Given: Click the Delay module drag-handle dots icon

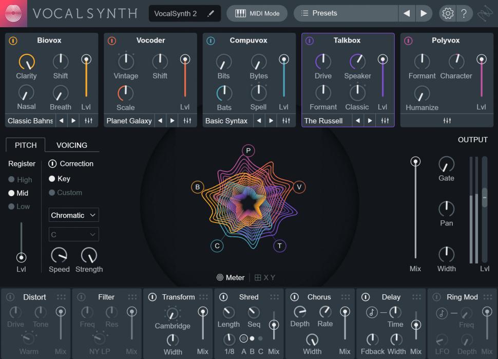Looking at the screenshot, I should click(x=416, y=297).
